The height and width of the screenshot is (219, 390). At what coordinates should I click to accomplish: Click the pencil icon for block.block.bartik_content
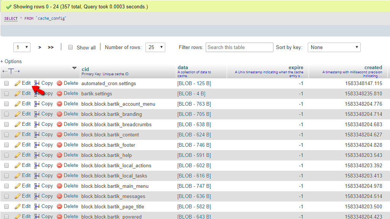tap(18, 135)
